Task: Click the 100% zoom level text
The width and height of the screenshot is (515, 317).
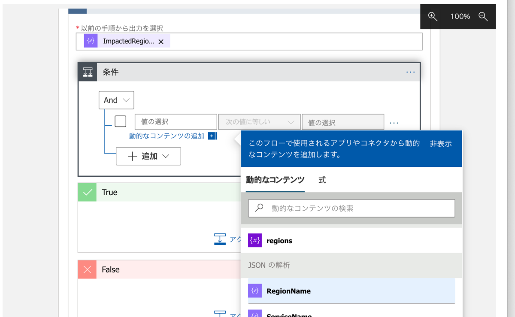Action: pos(460,16)
